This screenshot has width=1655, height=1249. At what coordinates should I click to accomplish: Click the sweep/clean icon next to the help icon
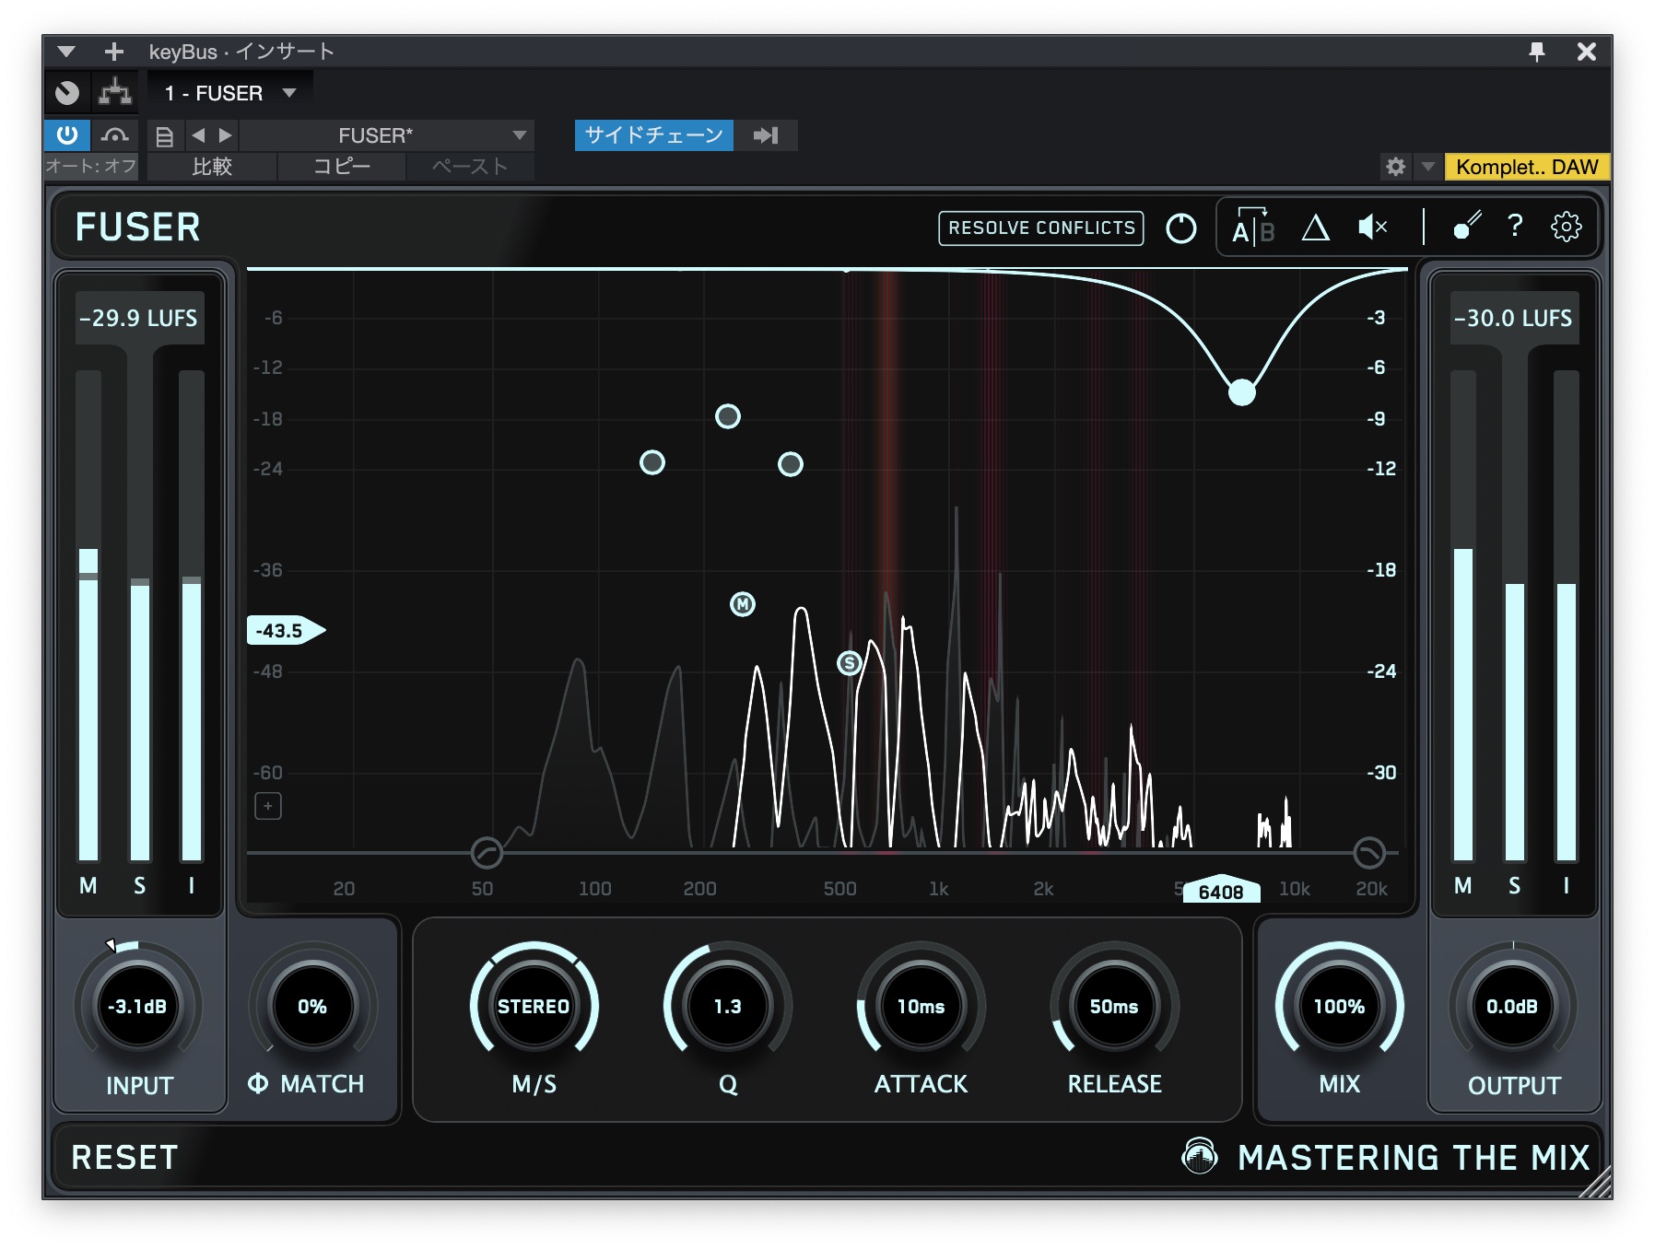(1465, 228)
